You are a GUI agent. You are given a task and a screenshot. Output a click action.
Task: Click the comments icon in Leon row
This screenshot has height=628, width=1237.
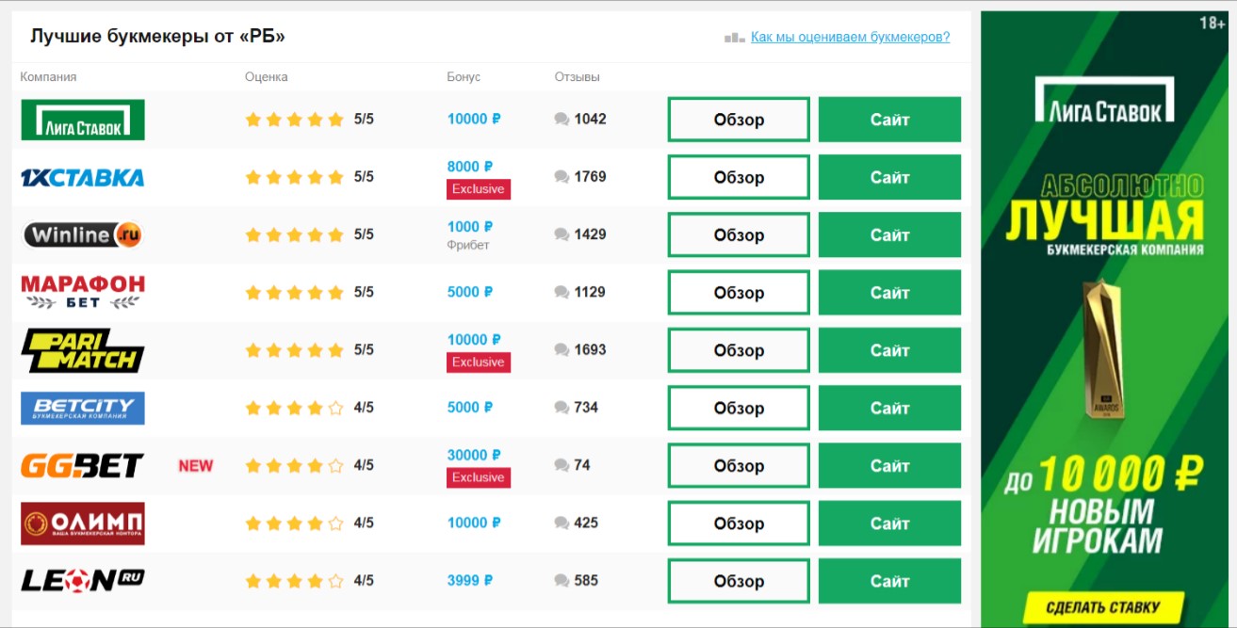(x=562, y=581)
